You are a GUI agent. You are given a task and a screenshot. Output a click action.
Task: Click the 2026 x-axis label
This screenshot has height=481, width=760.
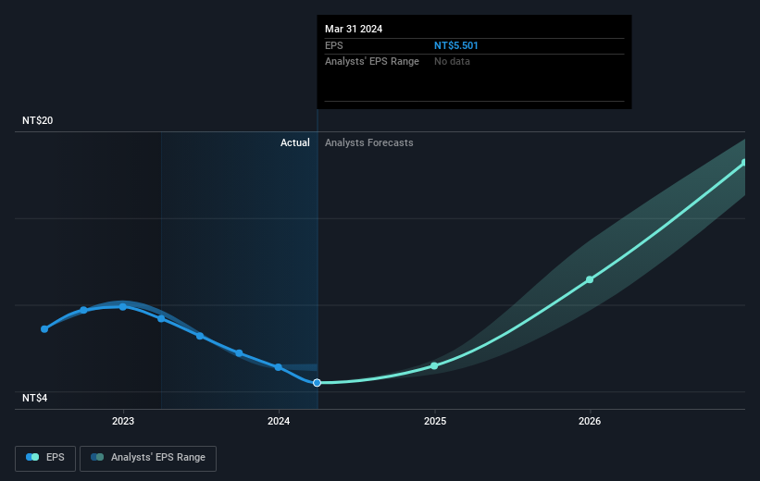tap(590, 421)
